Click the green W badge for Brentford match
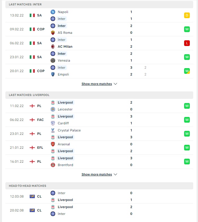This screenshot has width=198, height=222. 187,162
